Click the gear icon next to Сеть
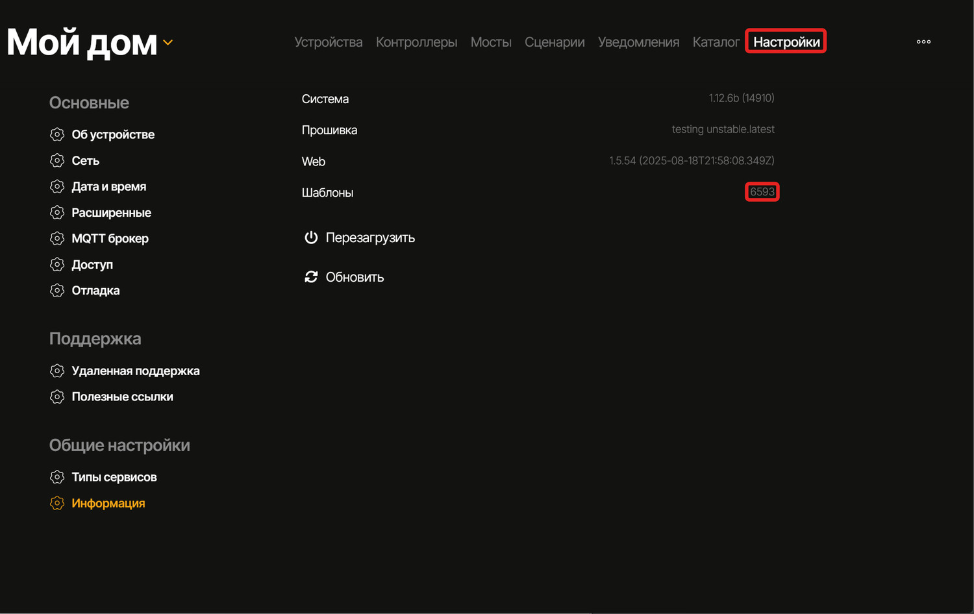Image resolution: width=974 pixels, height=614 pixels. click(x=57, y=160)
